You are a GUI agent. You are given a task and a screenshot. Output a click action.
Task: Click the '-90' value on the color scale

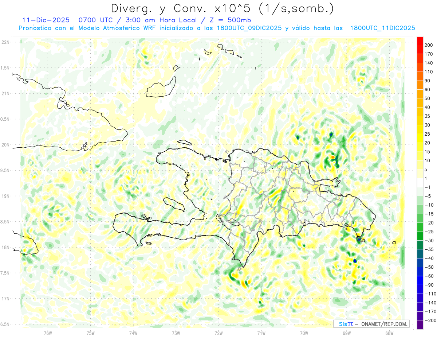point(429,285)
